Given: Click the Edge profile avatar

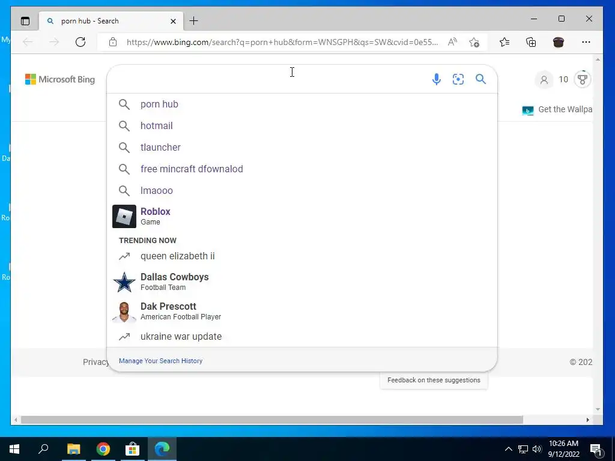Looking at the screenshot, I should [x=559, y=42].
